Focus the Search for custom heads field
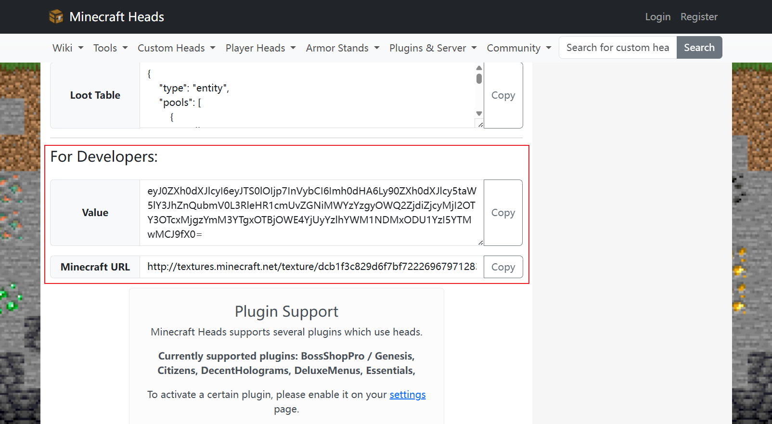 618,48
